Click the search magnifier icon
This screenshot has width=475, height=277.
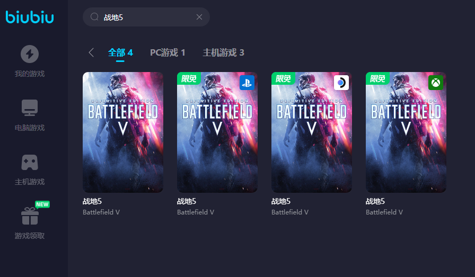coord(94,16)
